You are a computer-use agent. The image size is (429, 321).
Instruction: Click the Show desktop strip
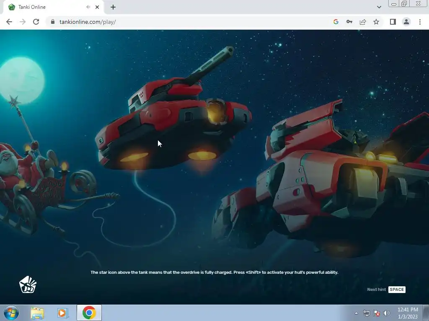click(x=426, y=313)
